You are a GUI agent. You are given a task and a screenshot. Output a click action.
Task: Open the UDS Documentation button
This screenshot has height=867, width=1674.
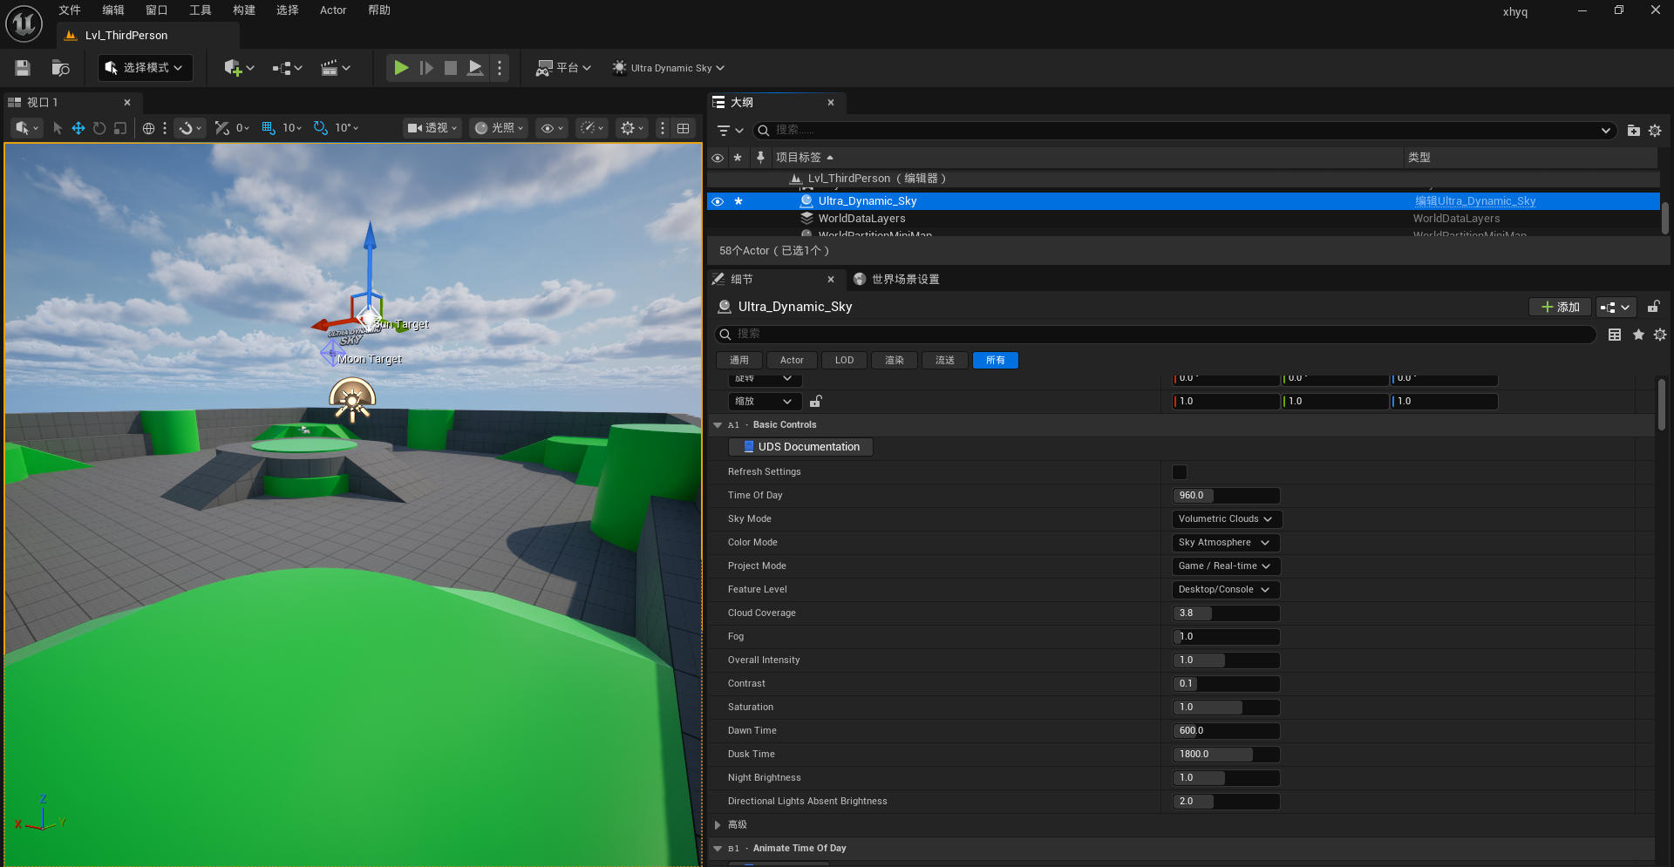[x=801, y=447]
